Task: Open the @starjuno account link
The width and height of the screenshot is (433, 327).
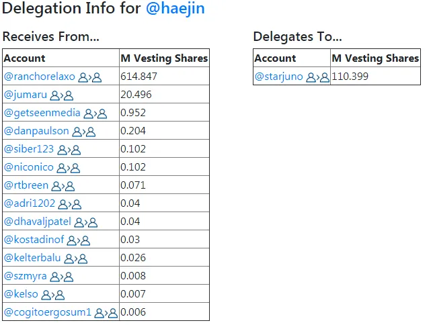Action: point(278,77)
